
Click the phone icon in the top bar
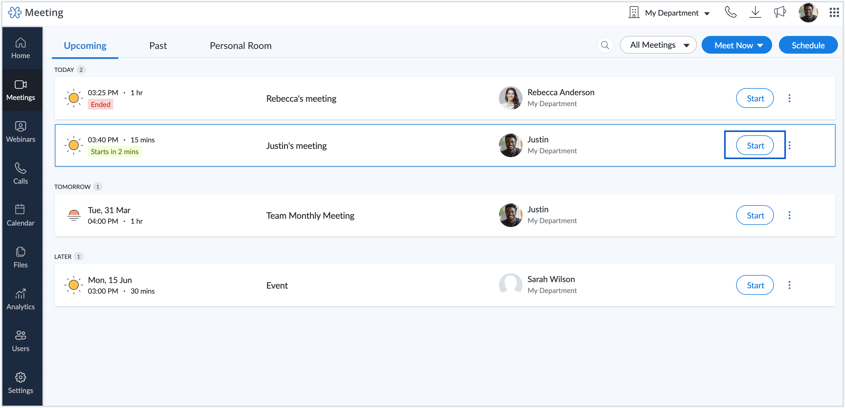coord(731,12)
